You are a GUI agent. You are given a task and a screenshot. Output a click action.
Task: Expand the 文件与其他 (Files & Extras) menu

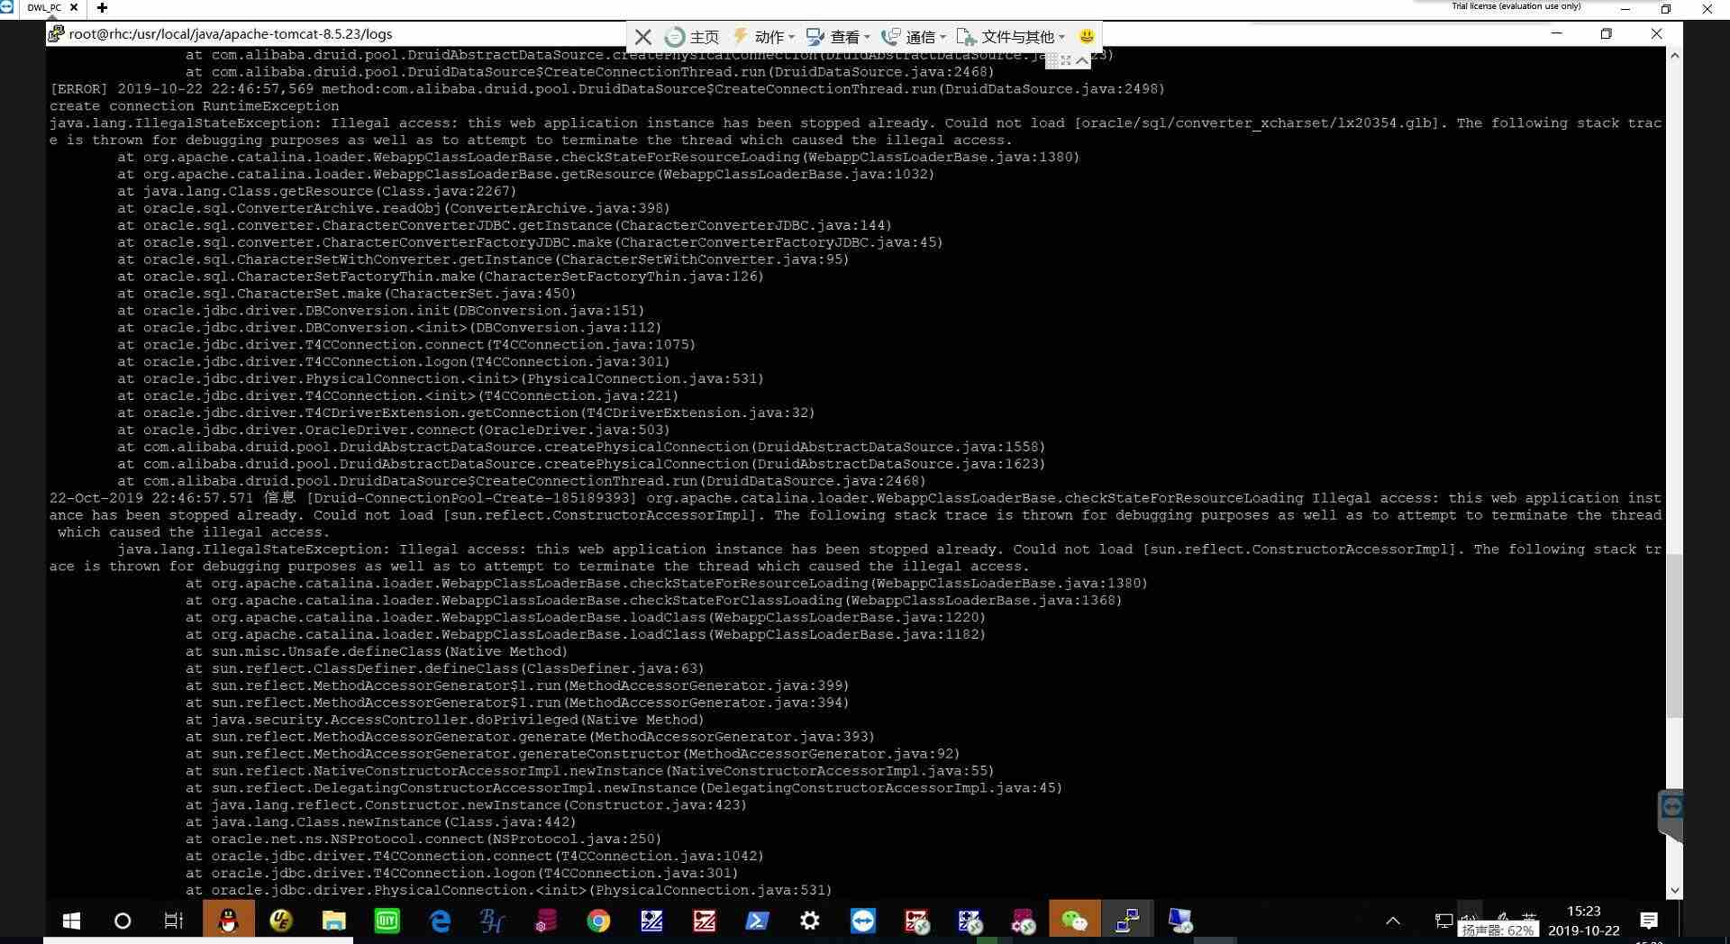coord(1012,37)
